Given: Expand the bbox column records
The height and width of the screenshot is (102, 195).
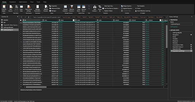Looking at the screenshot, I should pyautogui.click(x=73, y=20).
